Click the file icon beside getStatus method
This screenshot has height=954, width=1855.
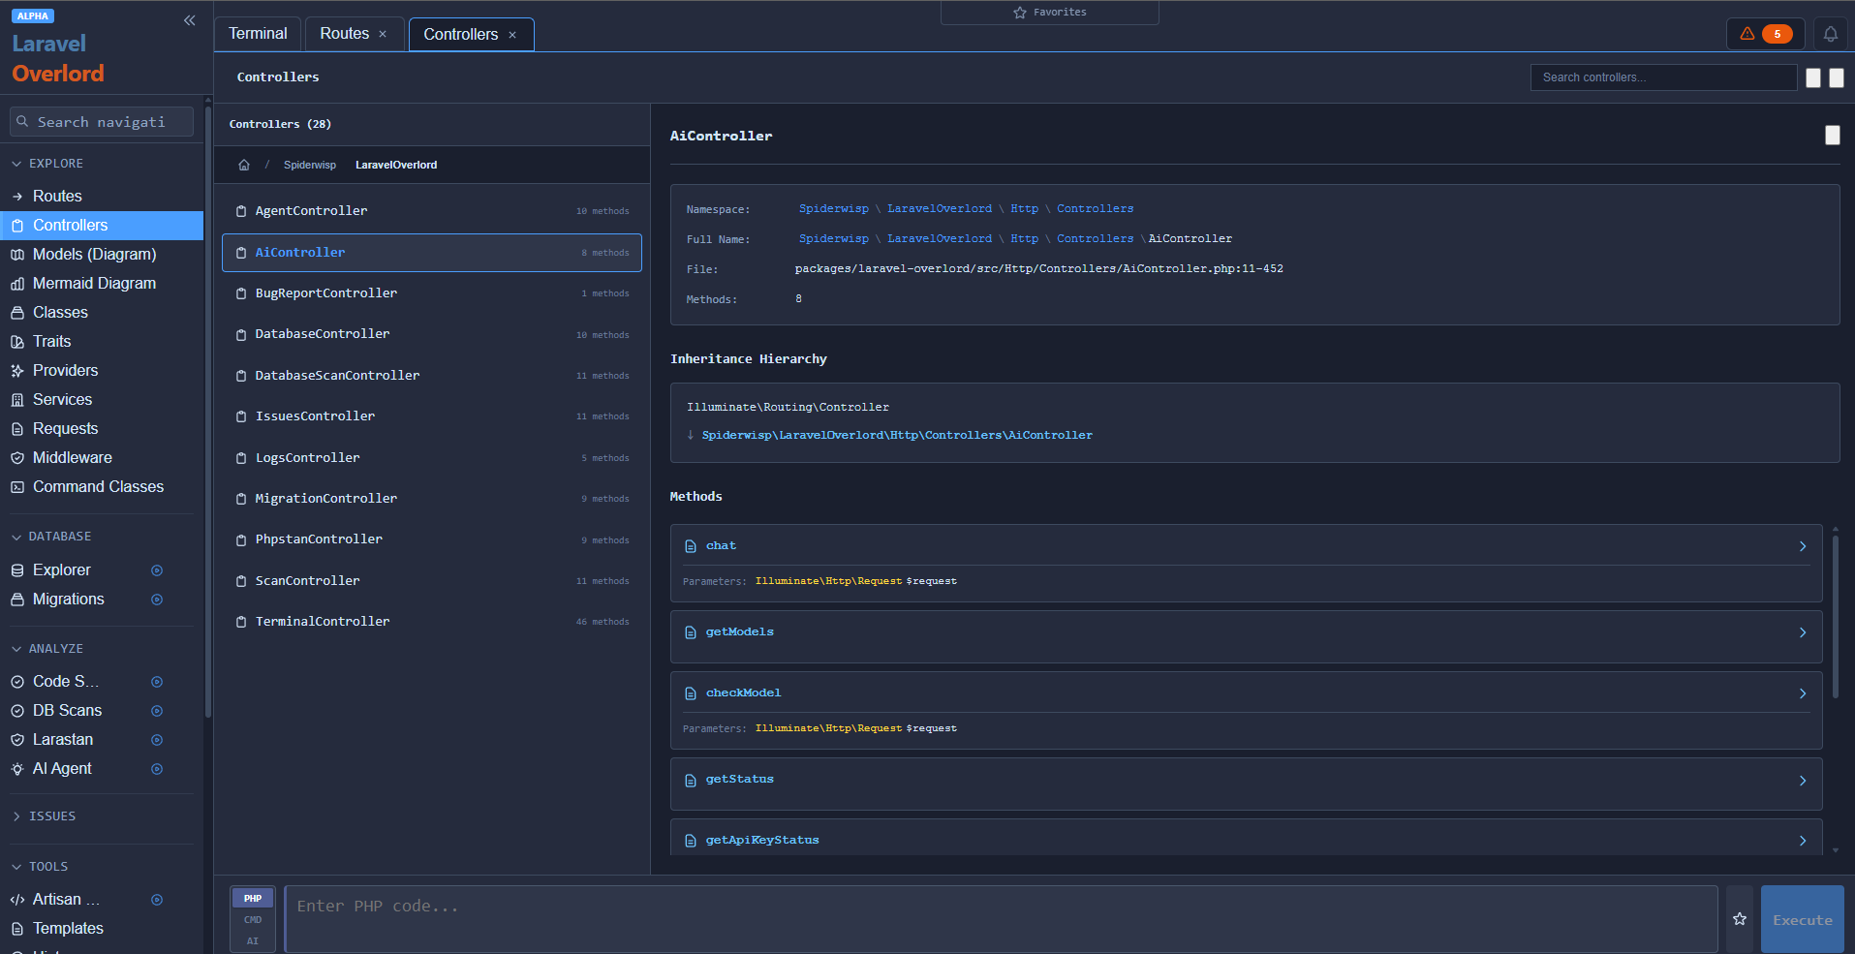[x=691, y=781]
